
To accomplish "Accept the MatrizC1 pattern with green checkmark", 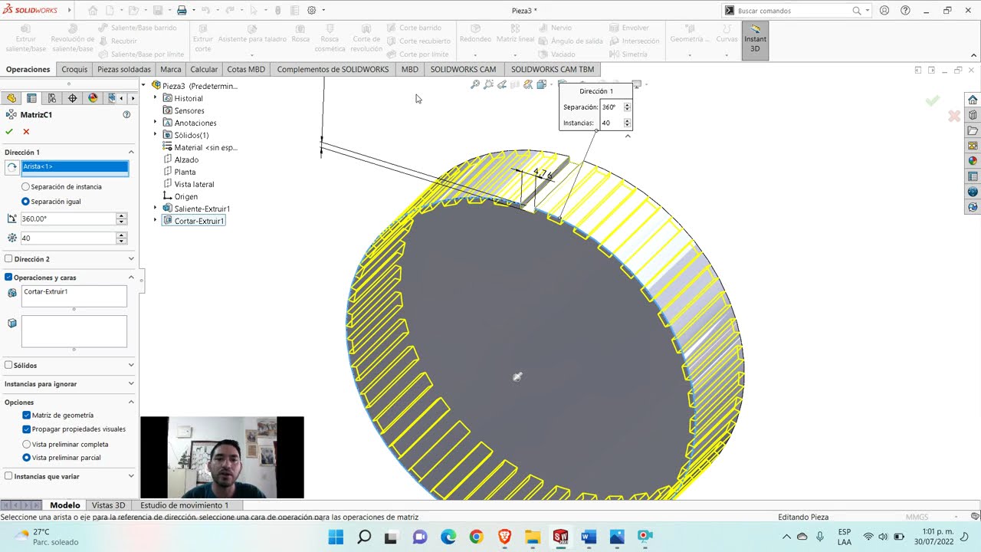I will [9, 132].
